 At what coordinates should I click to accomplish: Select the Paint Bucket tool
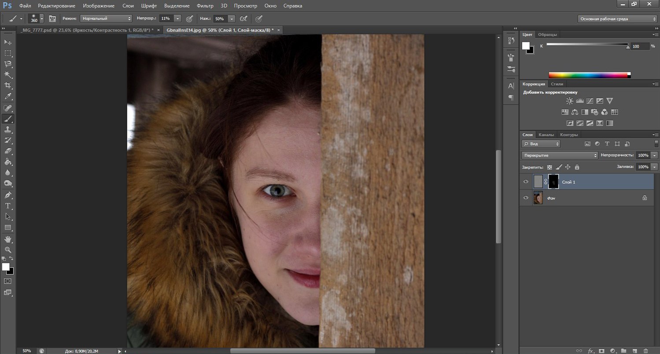point(8,162)
